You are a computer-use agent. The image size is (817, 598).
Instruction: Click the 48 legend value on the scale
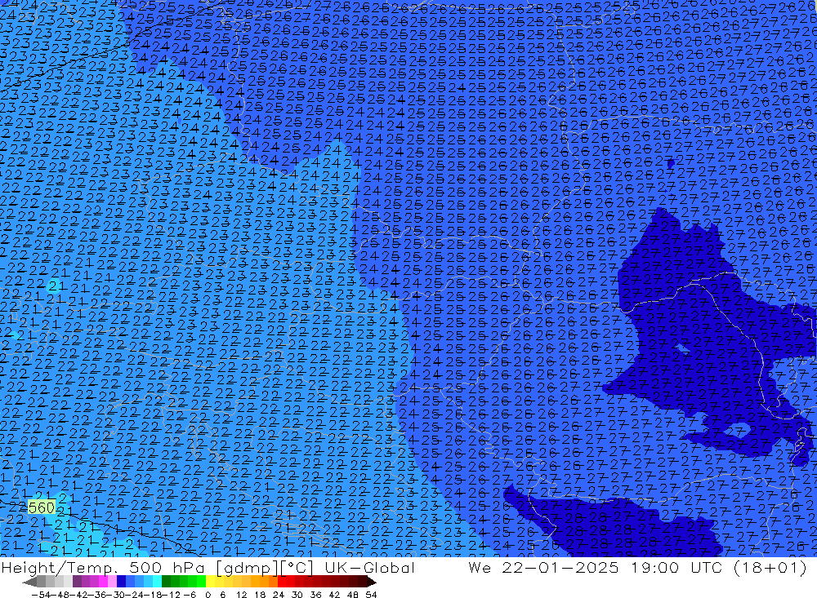(x=353, y=595)
